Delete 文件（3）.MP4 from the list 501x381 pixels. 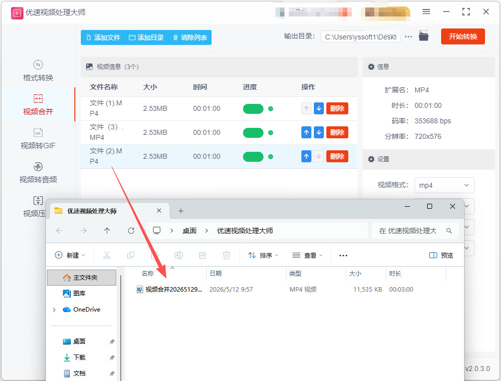337,132
